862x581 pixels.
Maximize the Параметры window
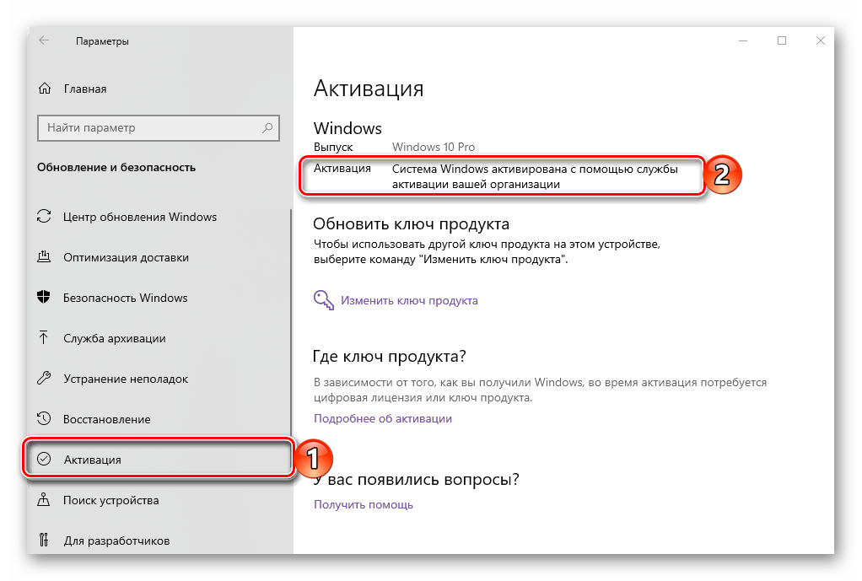(x=781, y=40)
